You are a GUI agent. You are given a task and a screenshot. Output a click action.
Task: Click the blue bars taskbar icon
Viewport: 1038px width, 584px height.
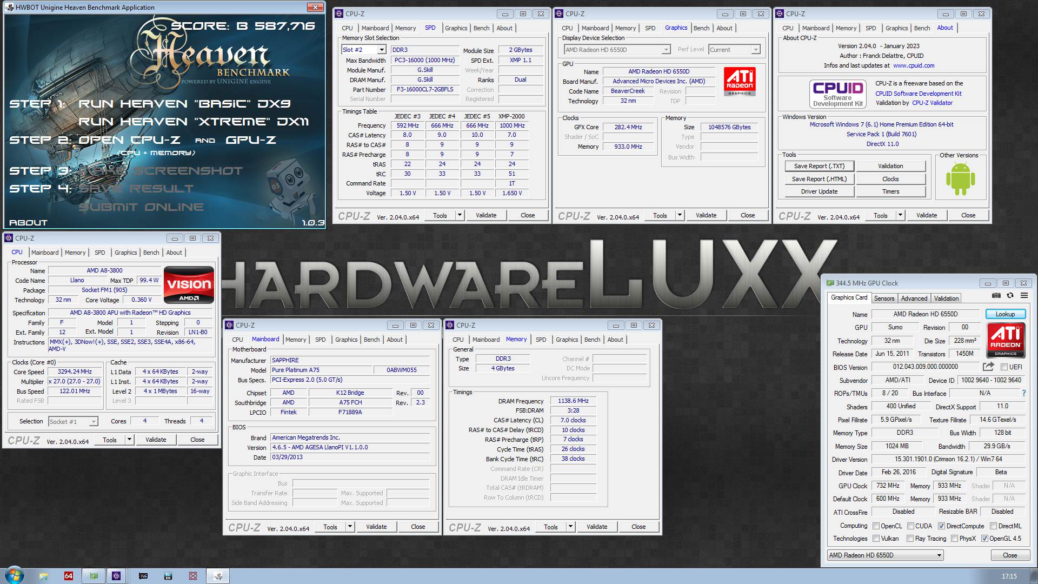click(x=168, y=576)
